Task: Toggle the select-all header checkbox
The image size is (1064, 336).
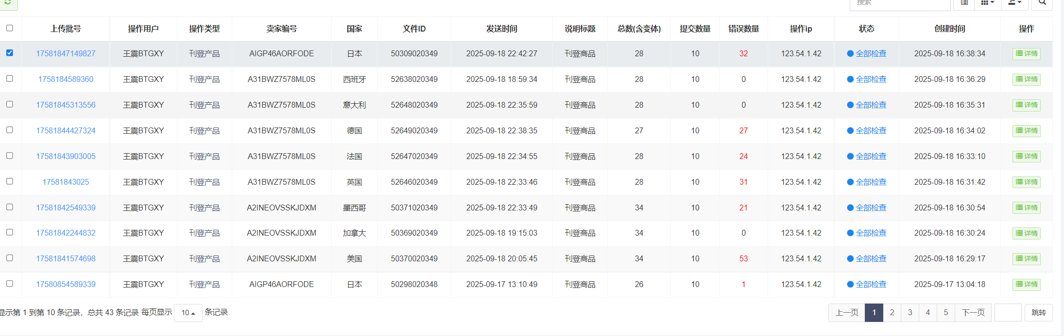Action: pos(10,28)
